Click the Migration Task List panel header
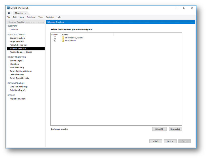Image resolution: width=207 pixels, height=159 pixels. tap(26, 22)
